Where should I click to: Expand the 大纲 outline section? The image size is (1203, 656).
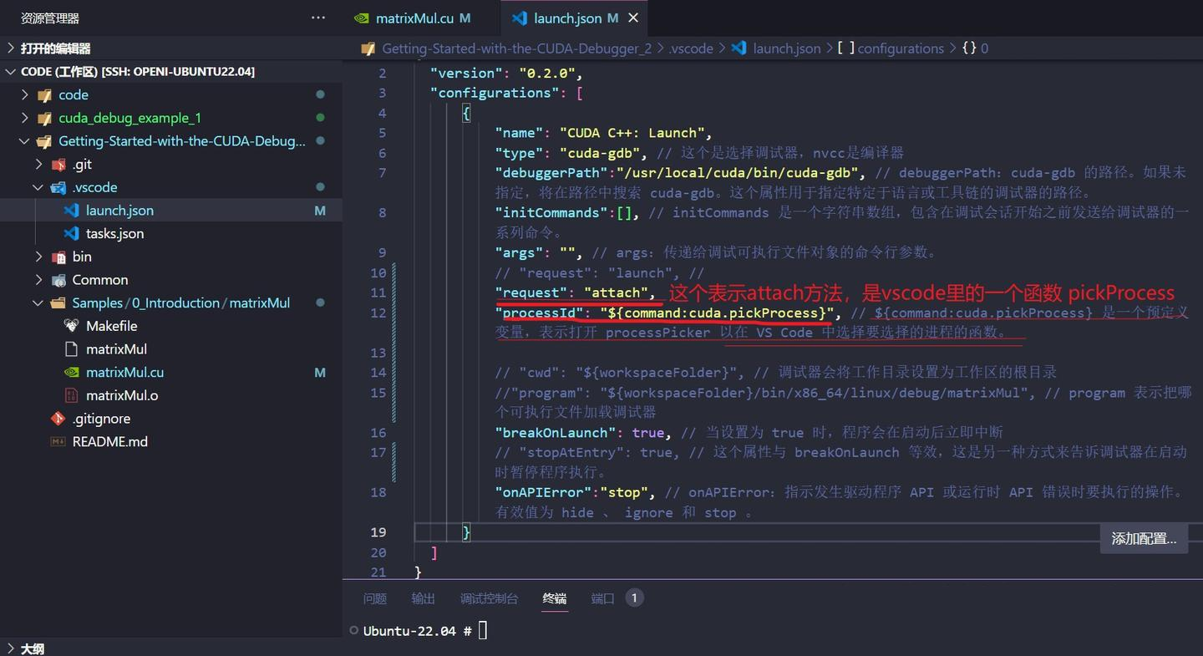click(11, 648)
